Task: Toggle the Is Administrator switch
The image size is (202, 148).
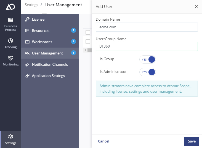Action: pos(148,72)
